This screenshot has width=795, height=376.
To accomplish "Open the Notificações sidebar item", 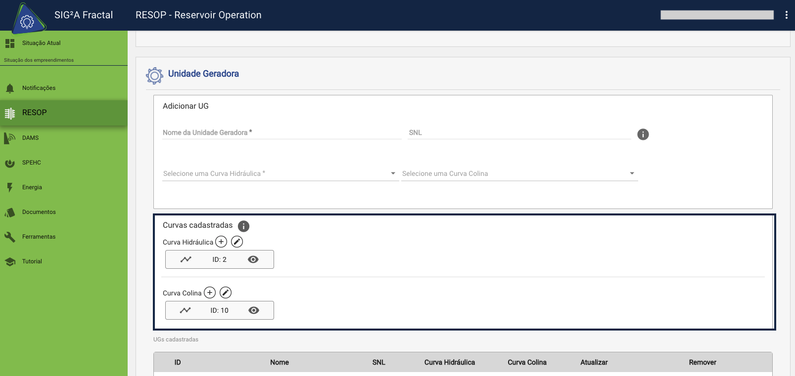I will tap(39, 88).
